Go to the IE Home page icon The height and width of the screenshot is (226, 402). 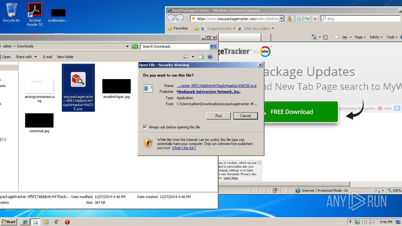point(314,37)
